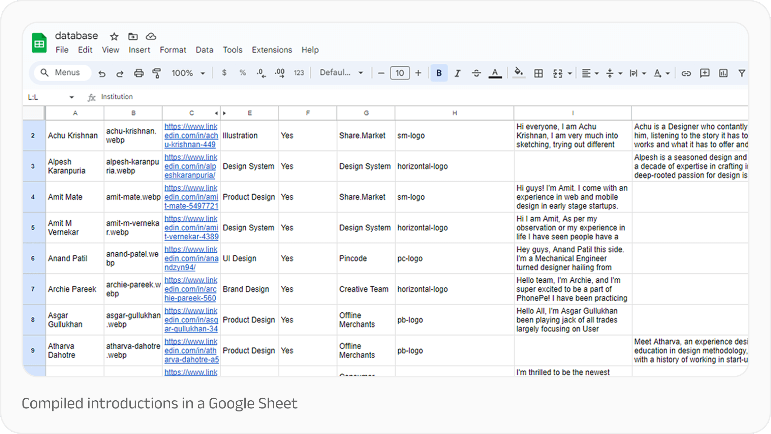Star the database spreadsheet
The height and width of the screenshot is (434, 771).
(114, 36)
